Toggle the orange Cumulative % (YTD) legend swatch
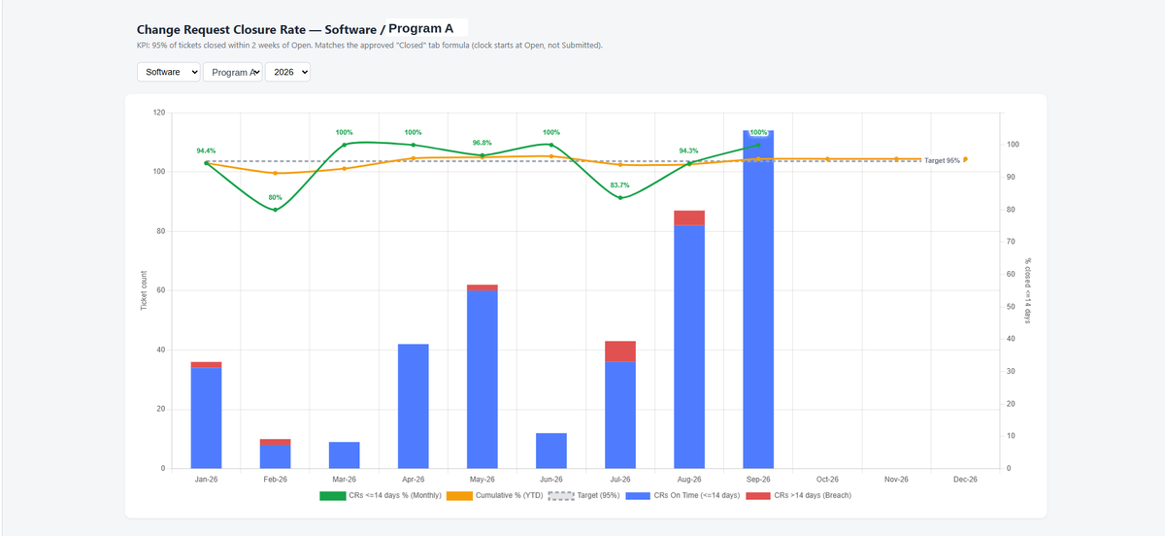The height and width of the screenshot is (536, 1165). click(459, 495)
